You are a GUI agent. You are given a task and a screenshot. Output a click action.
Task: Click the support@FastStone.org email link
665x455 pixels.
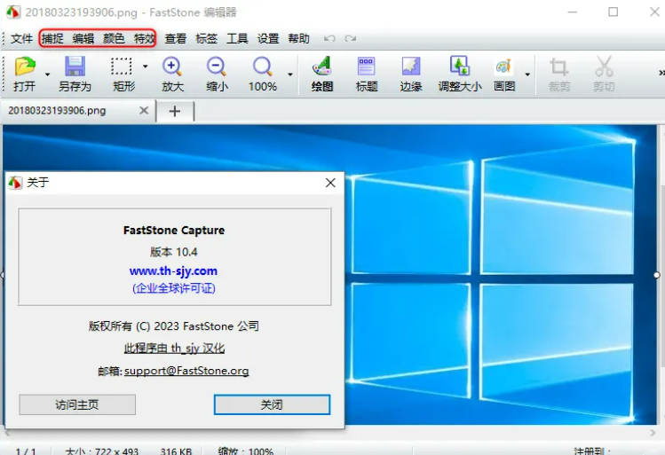tap(186, 371)
